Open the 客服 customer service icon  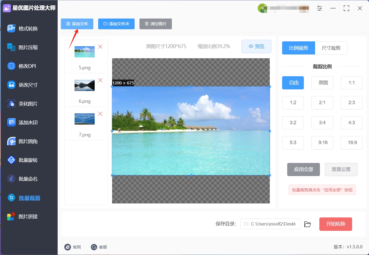tap(94, 247)
